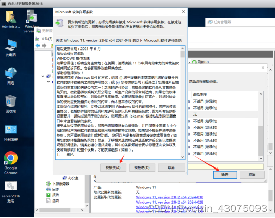275x218 pixels.
Task: Click 我拒绝(D) to decline license terms
Action: click(x=142, y=167)
